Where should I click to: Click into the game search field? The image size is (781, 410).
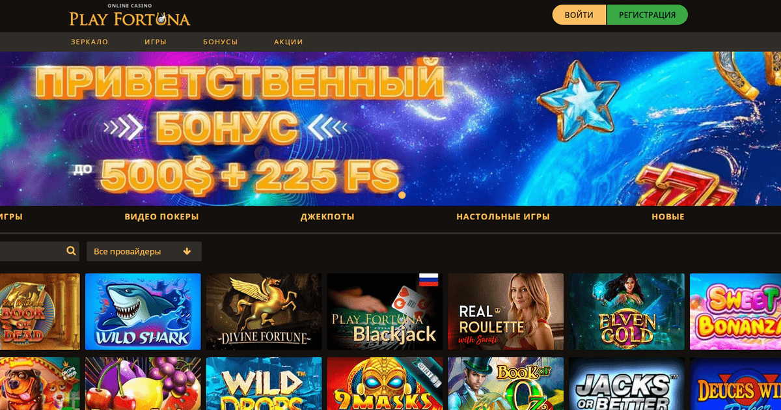click(x=33, y=251)
